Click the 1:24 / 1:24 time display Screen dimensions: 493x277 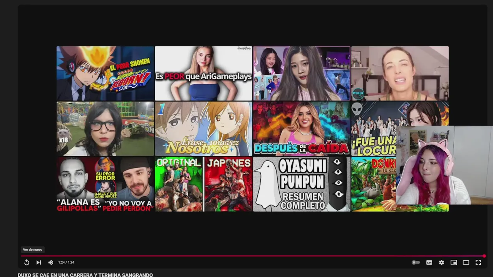pyautogui.click(x=66, y=262)
